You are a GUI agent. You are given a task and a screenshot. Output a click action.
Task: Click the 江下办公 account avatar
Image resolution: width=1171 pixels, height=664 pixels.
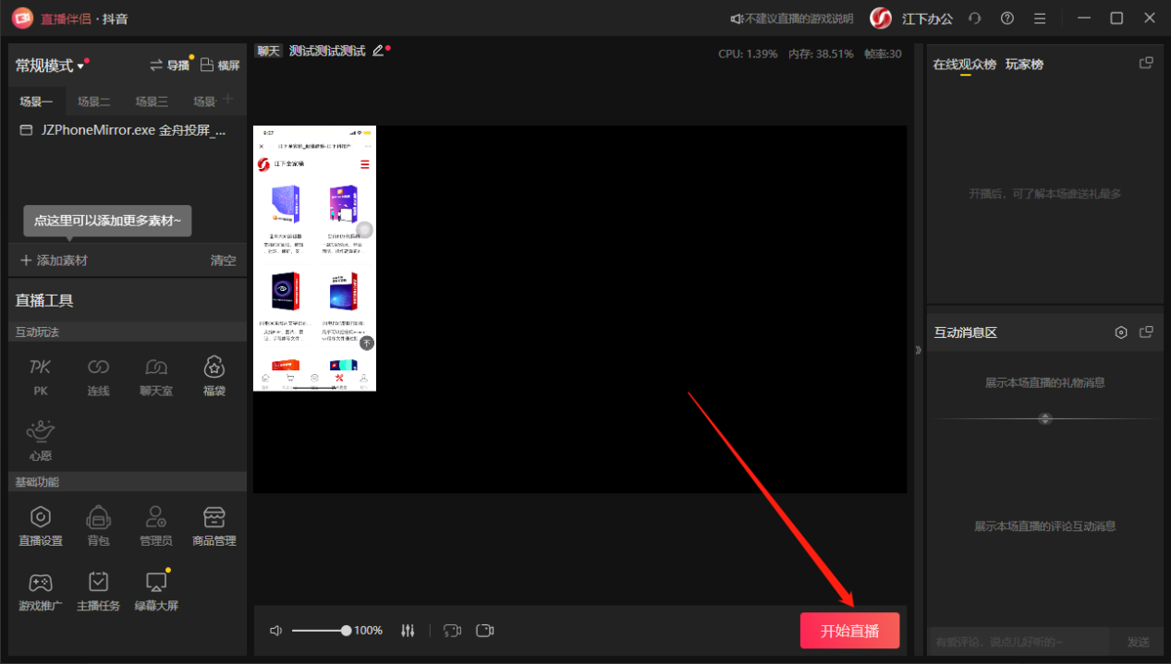click(881, 18)
